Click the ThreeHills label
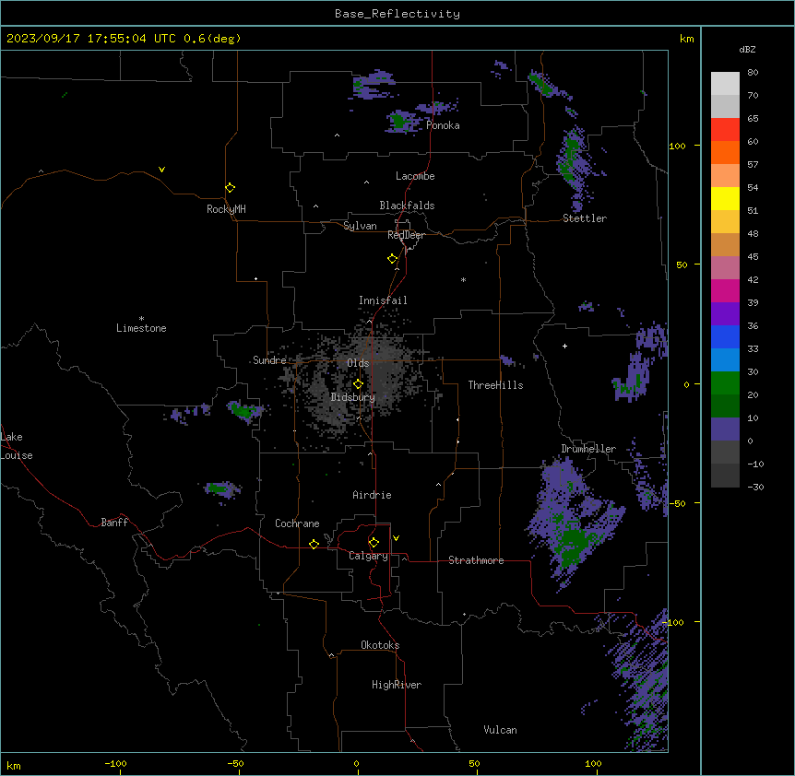The image size is (795, 776). click(x=496, y=385)
